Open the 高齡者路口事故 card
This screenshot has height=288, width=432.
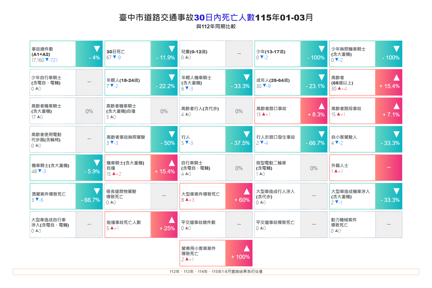291,111
